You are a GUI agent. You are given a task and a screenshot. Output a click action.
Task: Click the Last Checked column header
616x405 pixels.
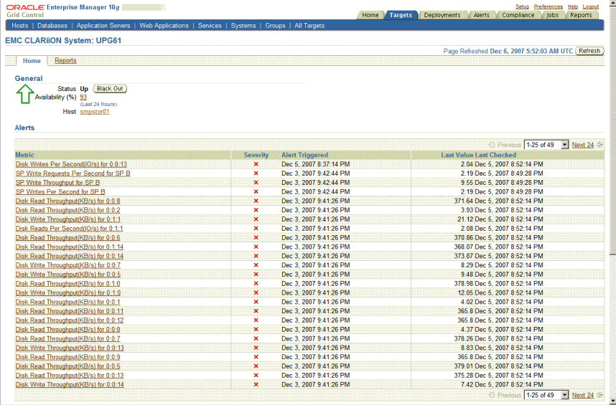point(495,155)
